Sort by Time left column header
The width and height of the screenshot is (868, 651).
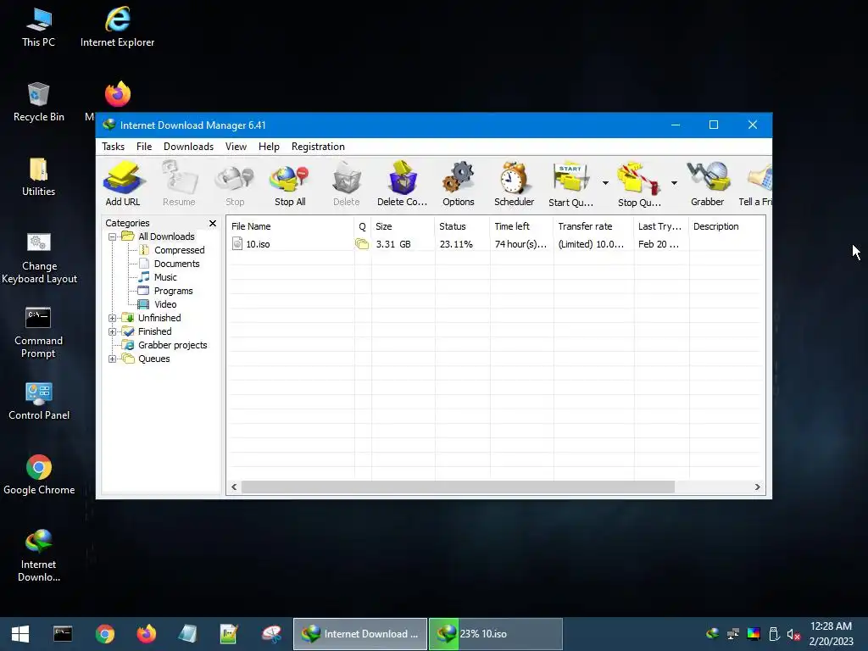click(521, 226)
